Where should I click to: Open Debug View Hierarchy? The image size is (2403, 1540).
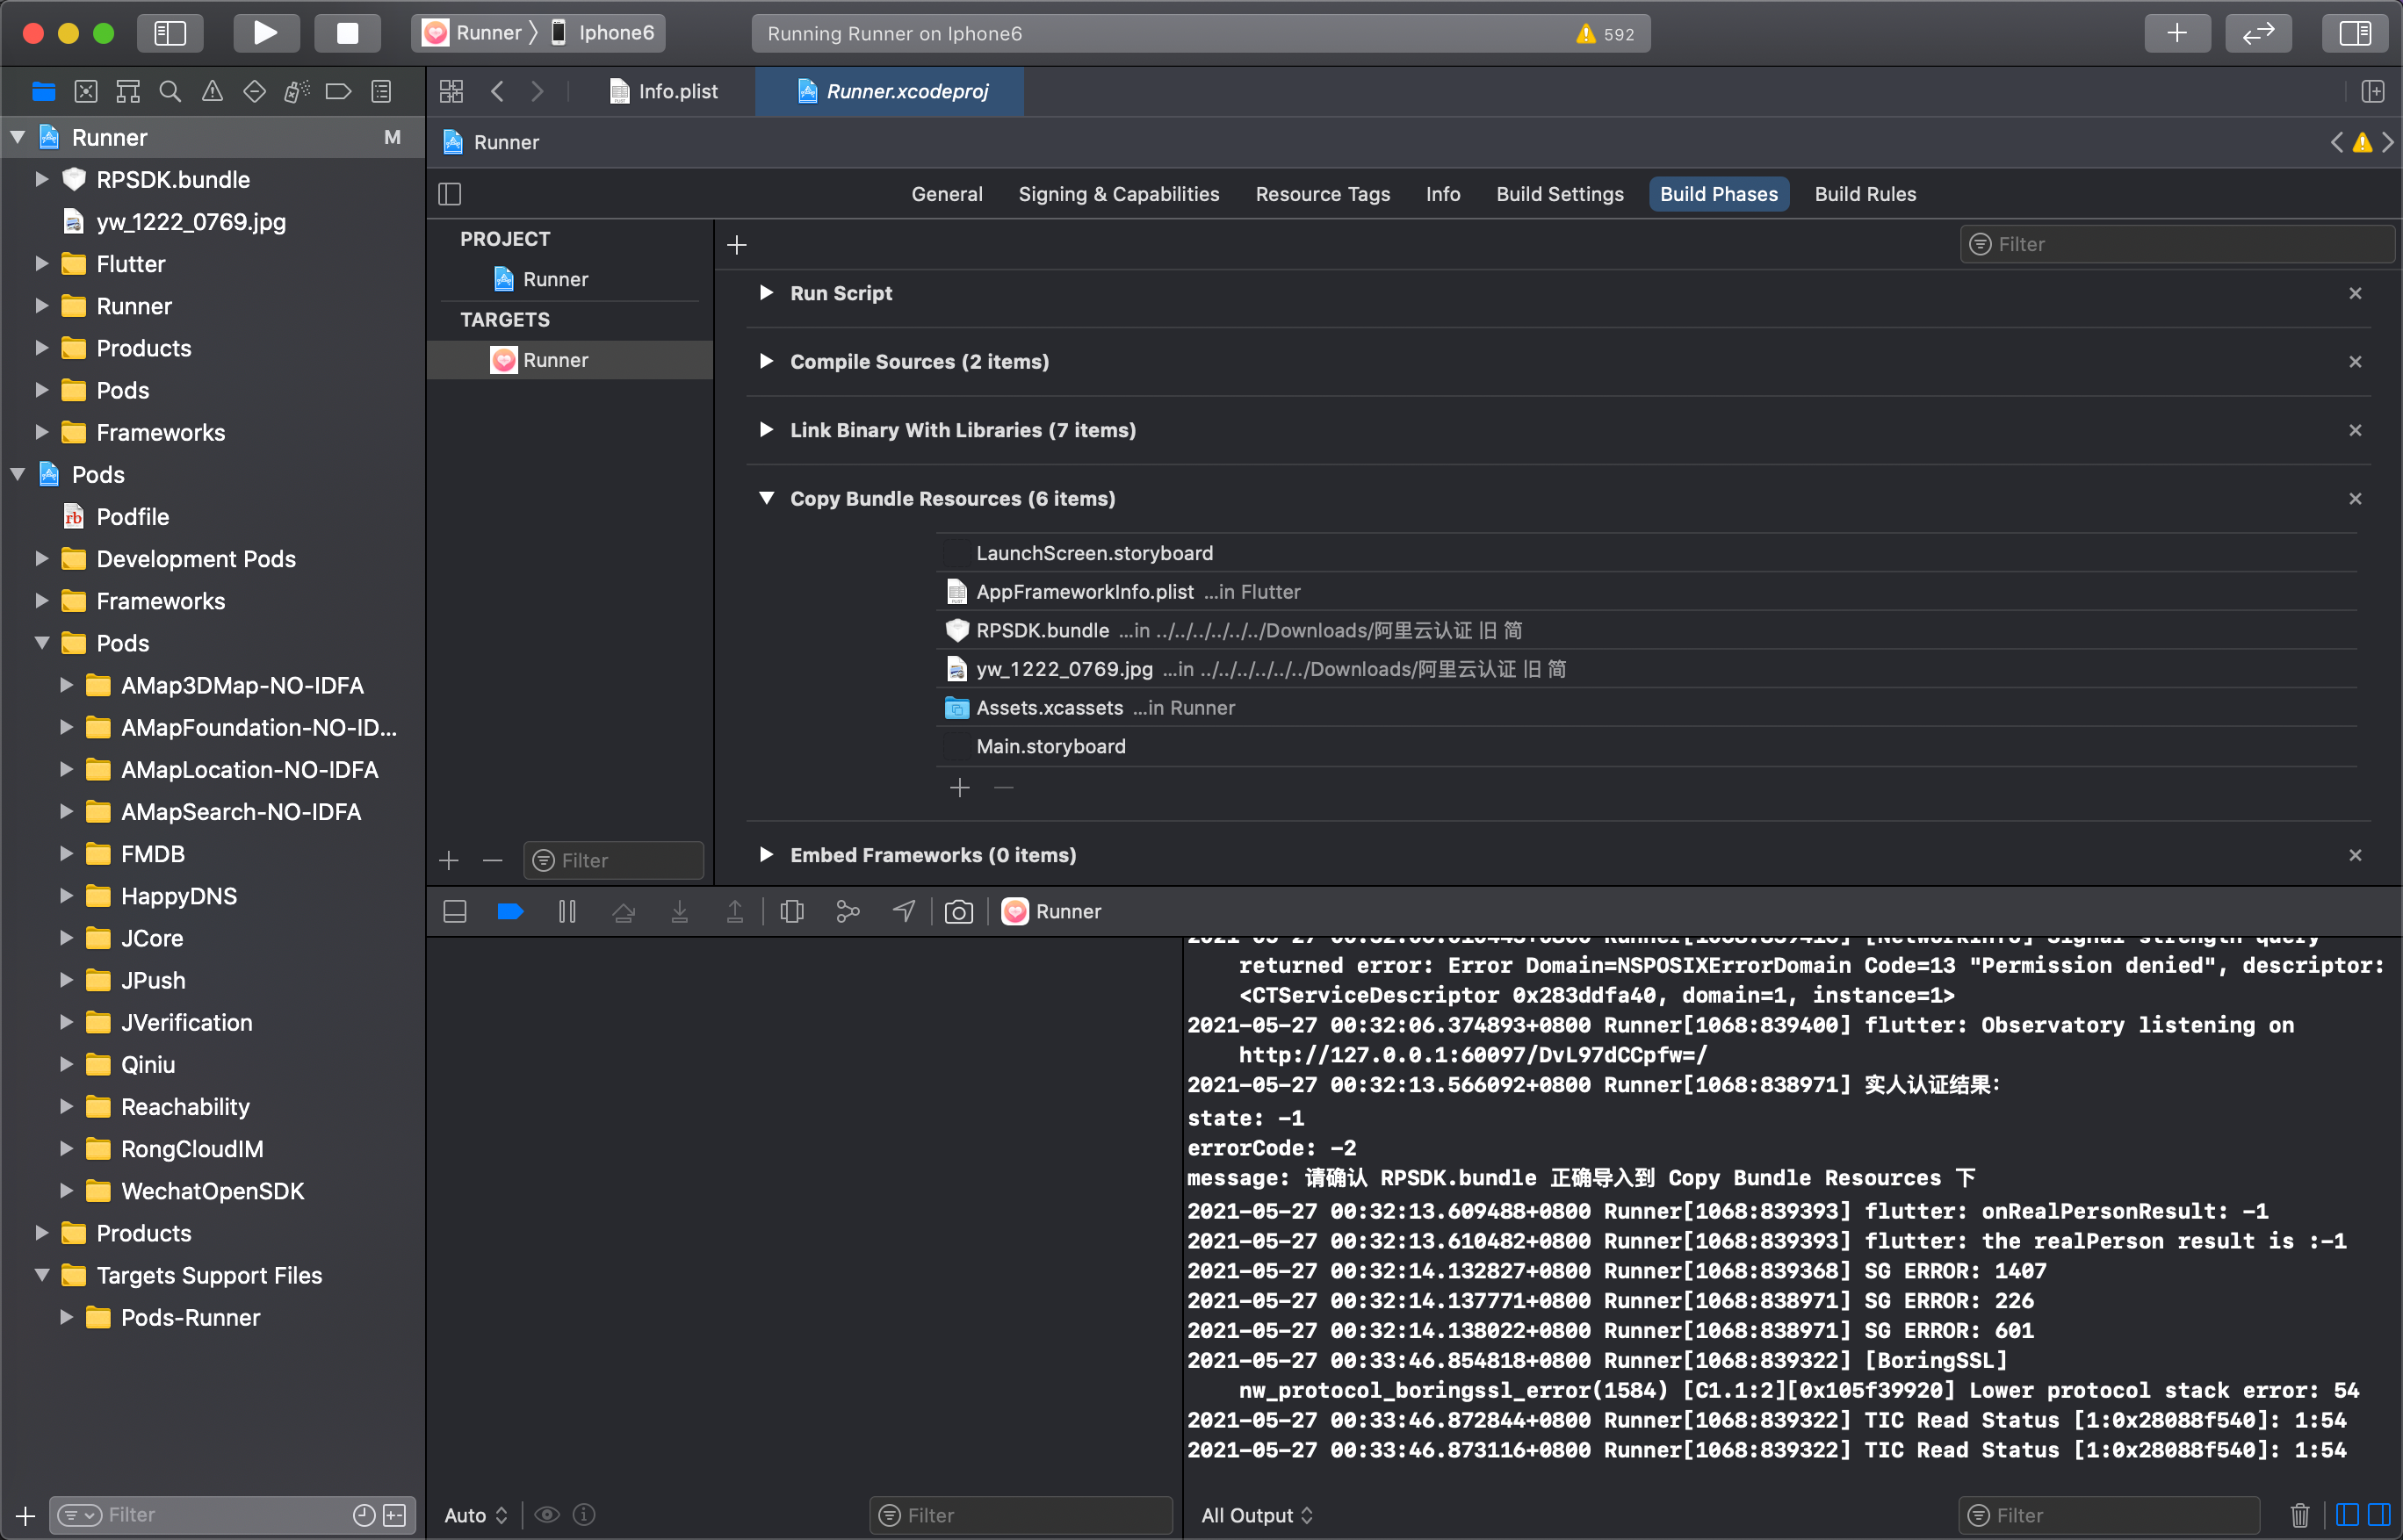pos(792,911)
